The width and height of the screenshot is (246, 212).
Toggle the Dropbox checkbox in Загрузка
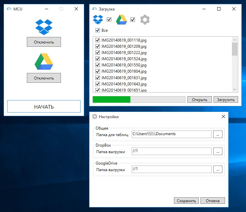pyautogui.click(x=109, y=20)
